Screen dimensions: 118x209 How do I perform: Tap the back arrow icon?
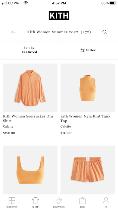pos(14,32)
